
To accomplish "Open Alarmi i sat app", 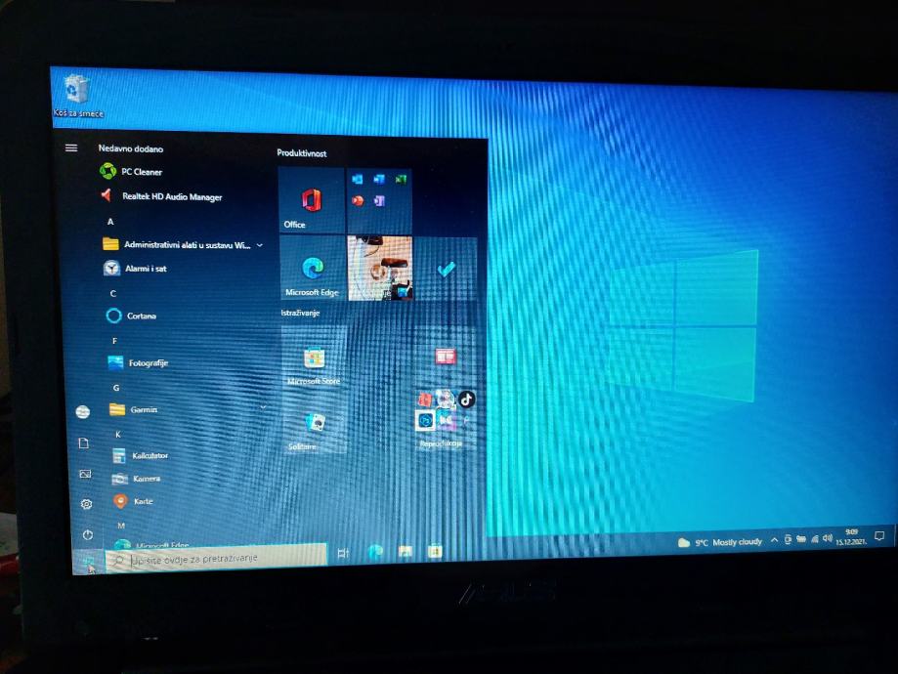I will [136, 268].
